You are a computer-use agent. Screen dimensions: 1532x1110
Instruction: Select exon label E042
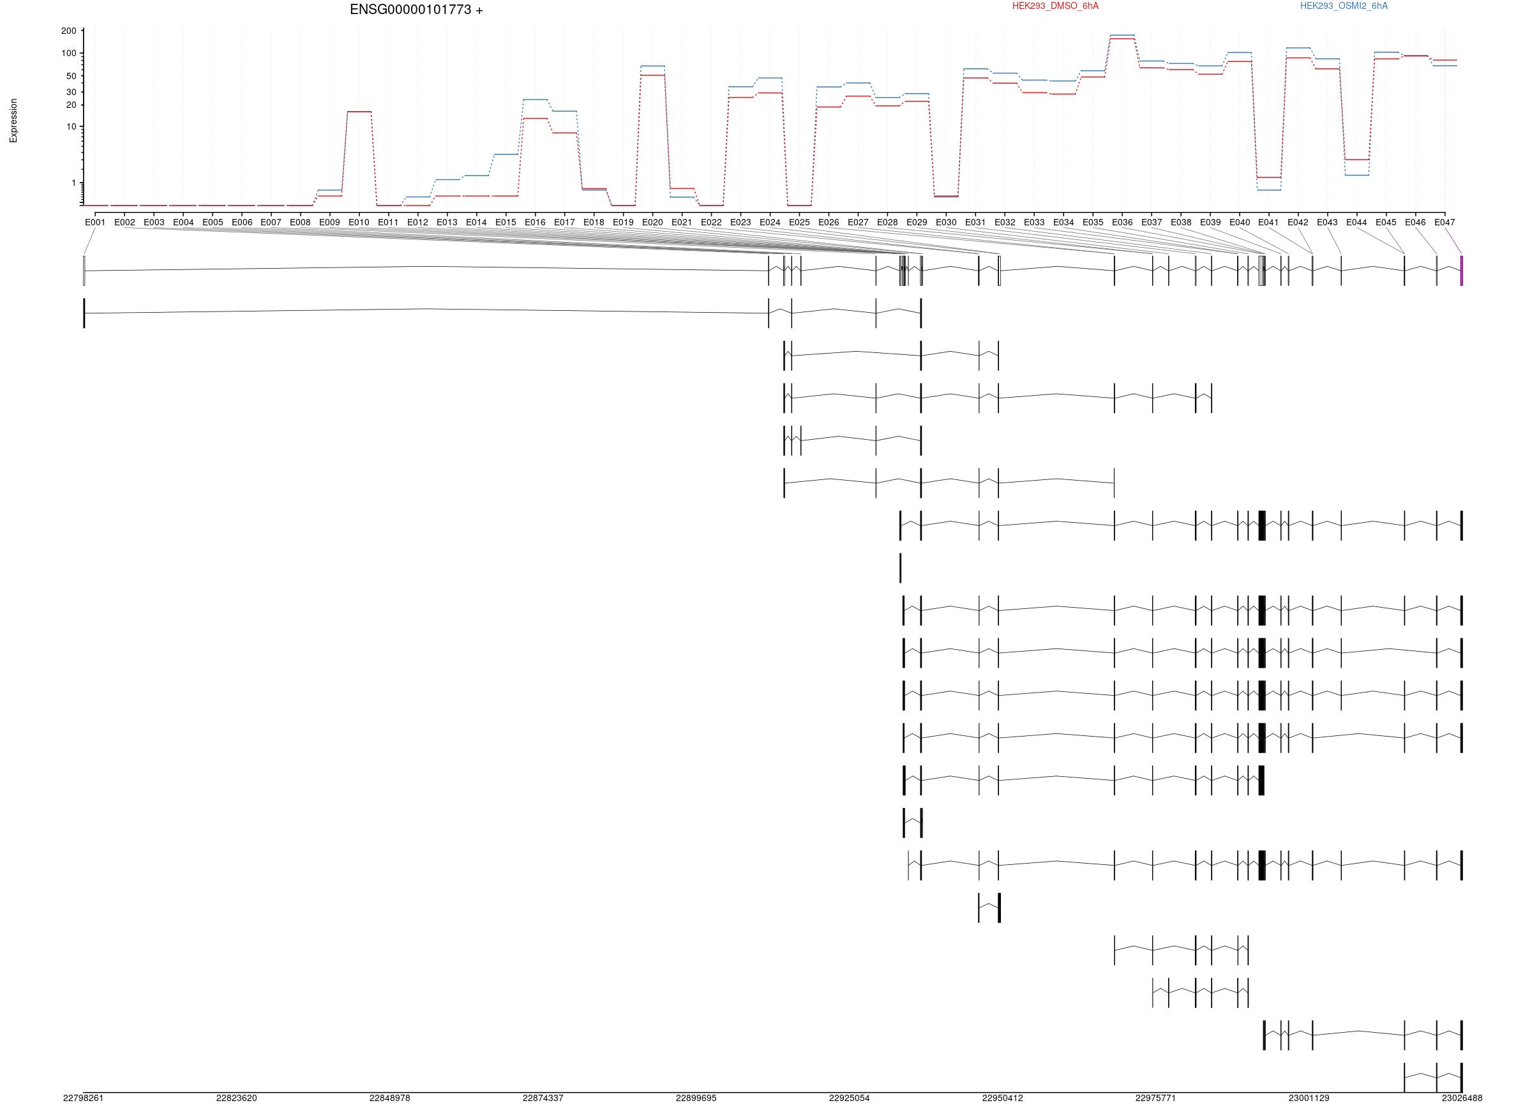1298,222
